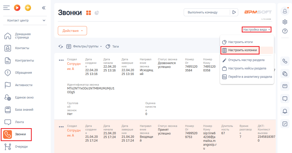
Task: Click the Дозвонился успешно status text
Action: coord(167,65)
